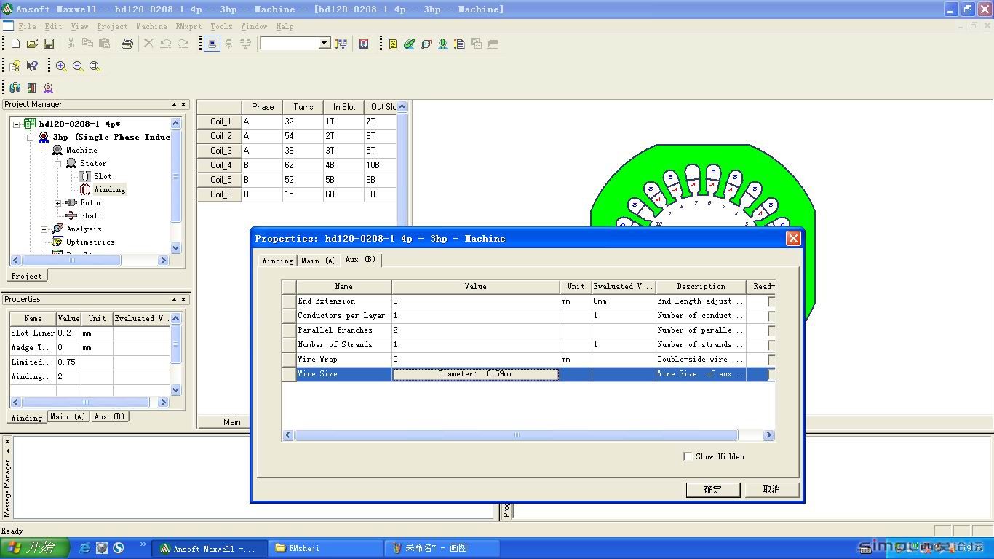Viewport: 994px width, 559px height.
Task: Click the 确定 OK button
Action: tap(713, 490)
